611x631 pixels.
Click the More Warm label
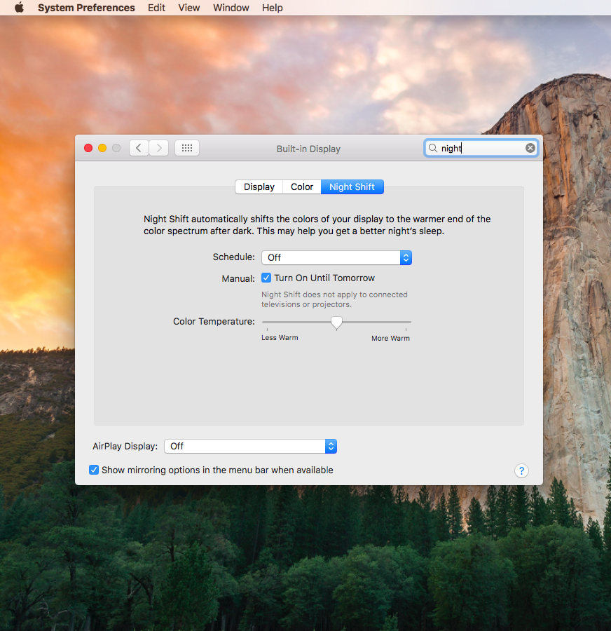click(390, 338)
